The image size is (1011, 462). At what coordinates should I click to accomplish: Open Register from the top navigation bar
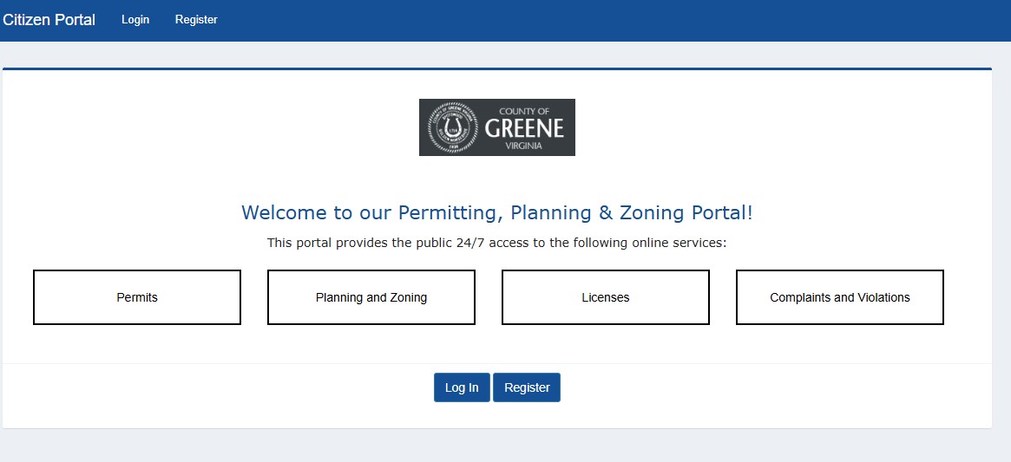[x=196, y=20]
